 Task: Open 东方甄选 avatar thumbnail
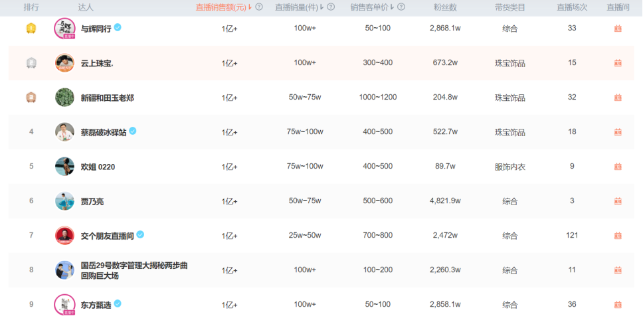pos(65,305)
